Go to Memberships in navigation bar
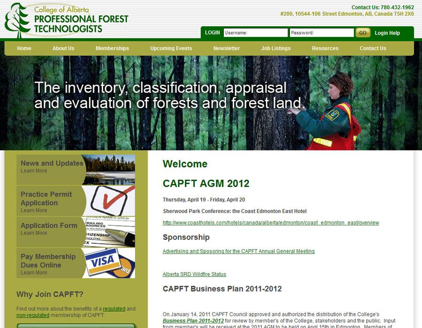 [112, 48]
